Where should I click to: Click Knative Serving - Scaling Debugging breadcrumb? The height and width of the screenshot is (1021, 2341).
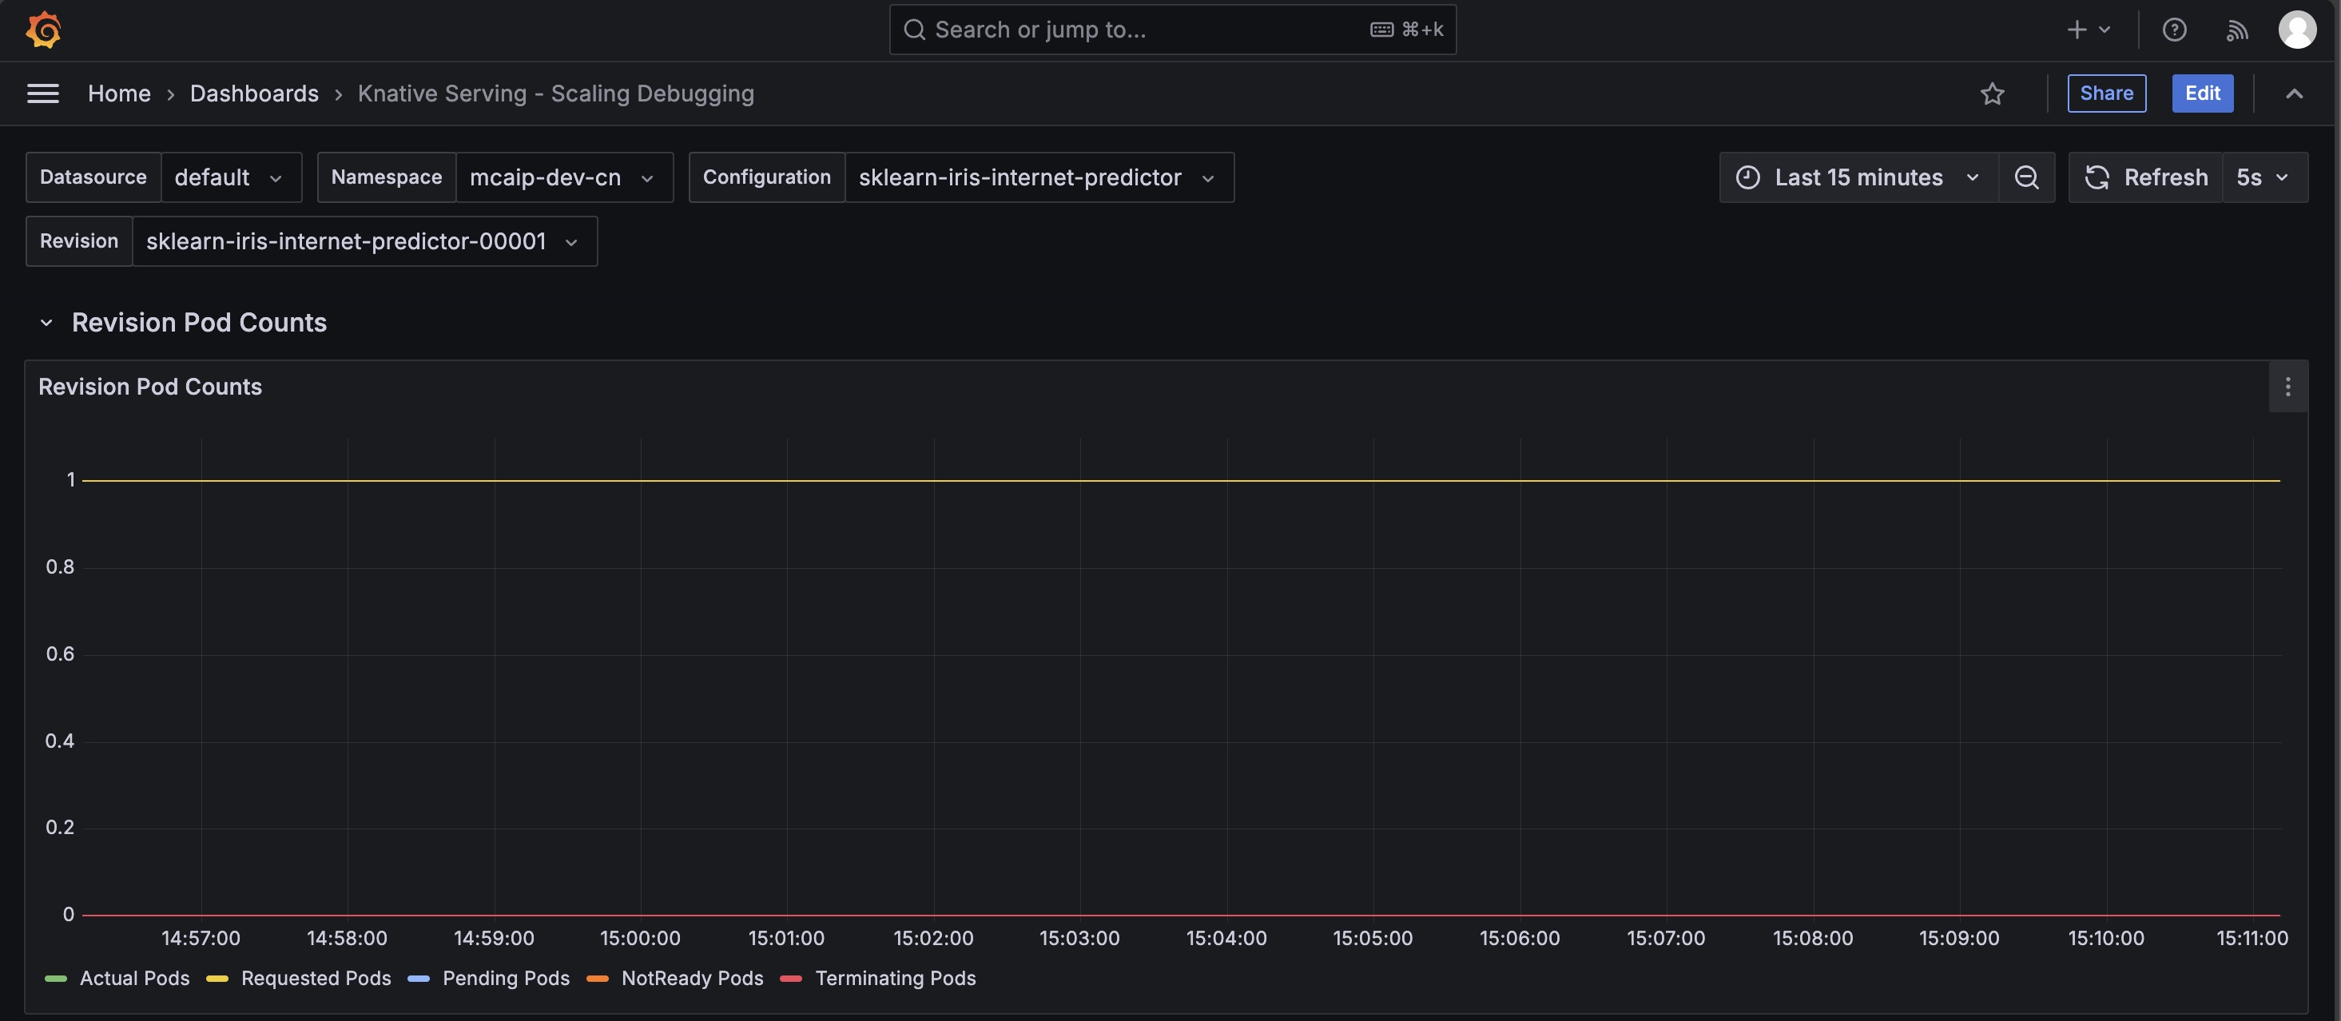pyautogui.click(x=555, y=93)
